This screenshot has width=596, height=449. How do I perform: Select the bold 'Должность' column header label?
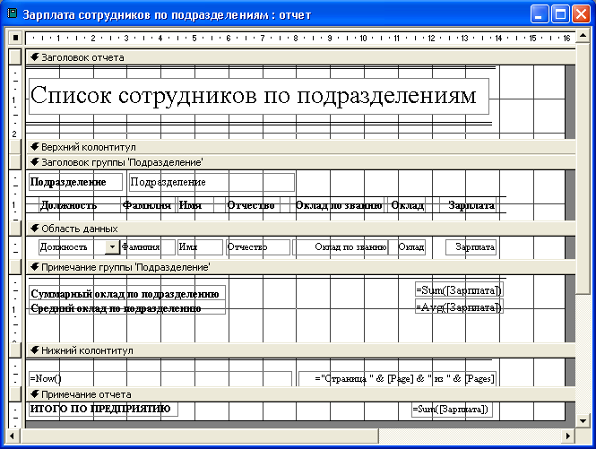[x=80, y=205]
